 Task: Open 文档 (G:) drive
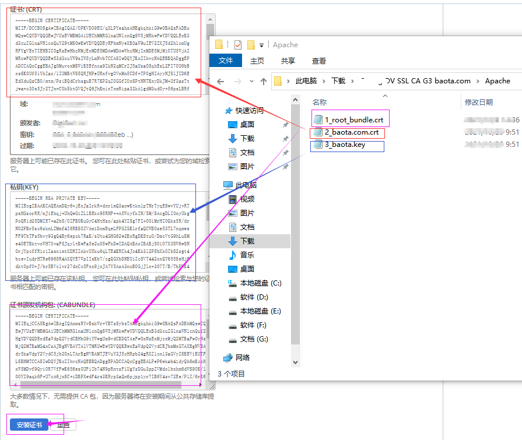(248, 339)
